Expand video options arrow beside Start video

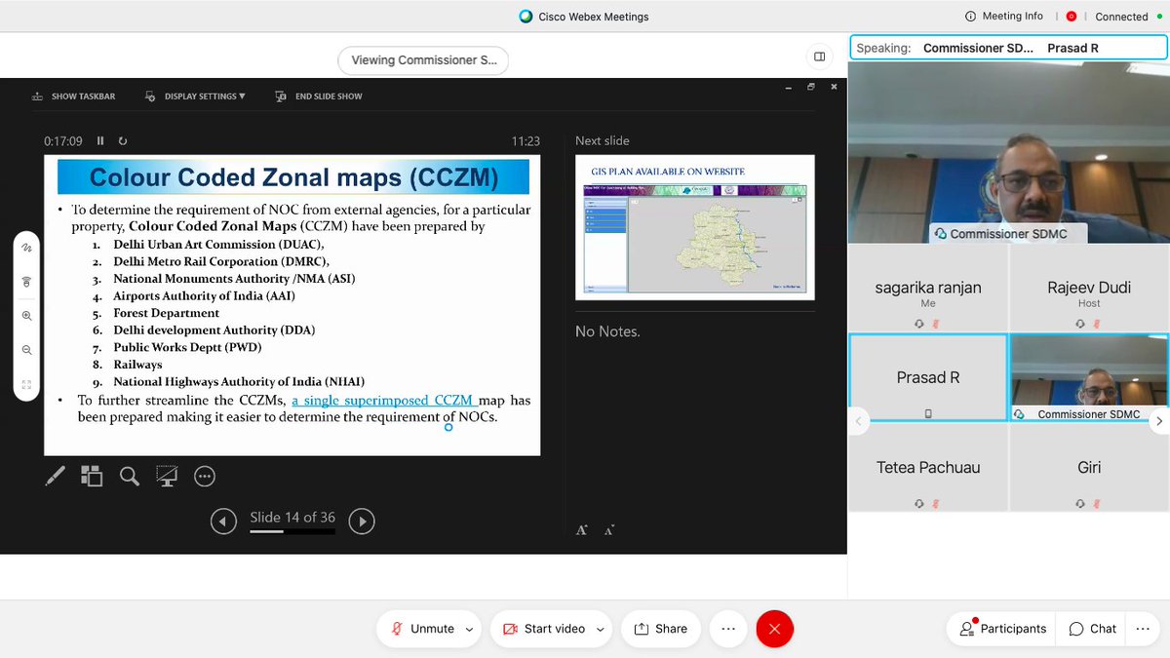tap(600, 630)
